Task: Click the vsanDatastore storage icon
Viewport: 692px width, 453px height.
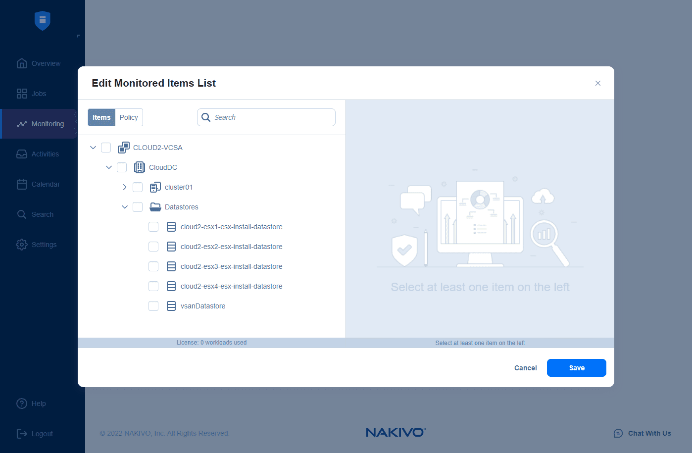Action: coord(171,306)
